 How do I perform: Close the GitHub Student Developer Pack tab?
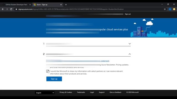pyautogui.click(x=30, y=5)
